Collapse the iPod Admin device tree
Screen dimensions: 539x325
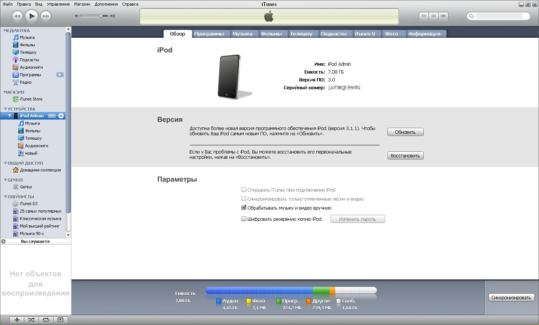coord(10,116)
